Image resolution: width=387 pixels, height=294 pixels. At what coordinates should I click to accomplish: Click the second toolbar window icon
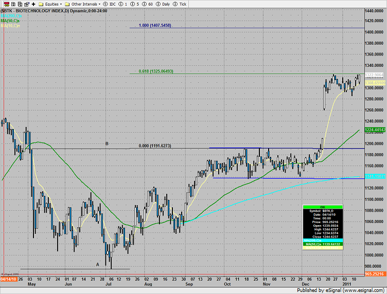click(13, 4)
